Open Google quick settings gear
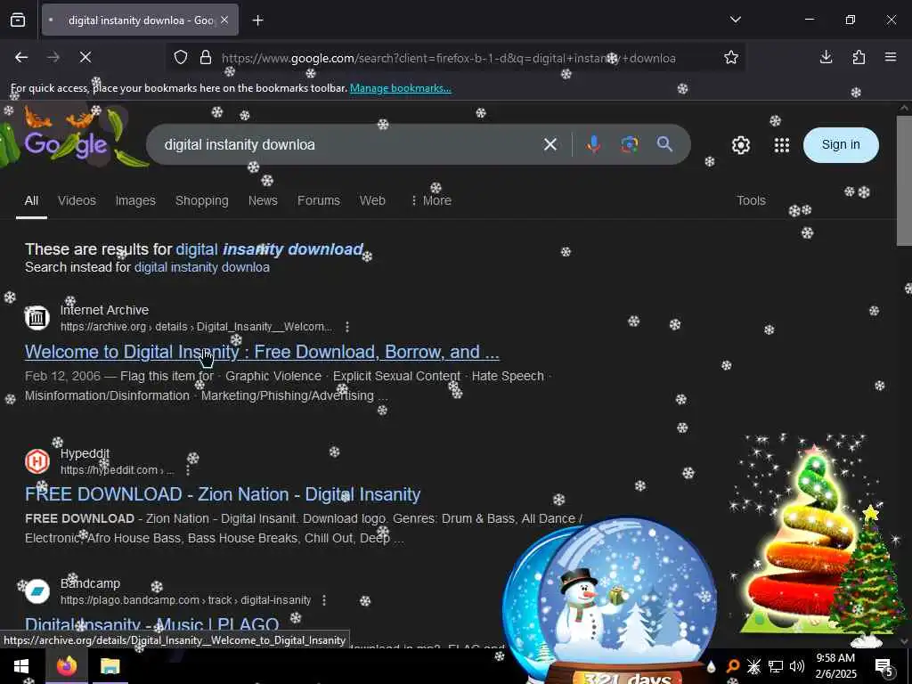The width and height of the screenshot is (912, 684). 740,145
